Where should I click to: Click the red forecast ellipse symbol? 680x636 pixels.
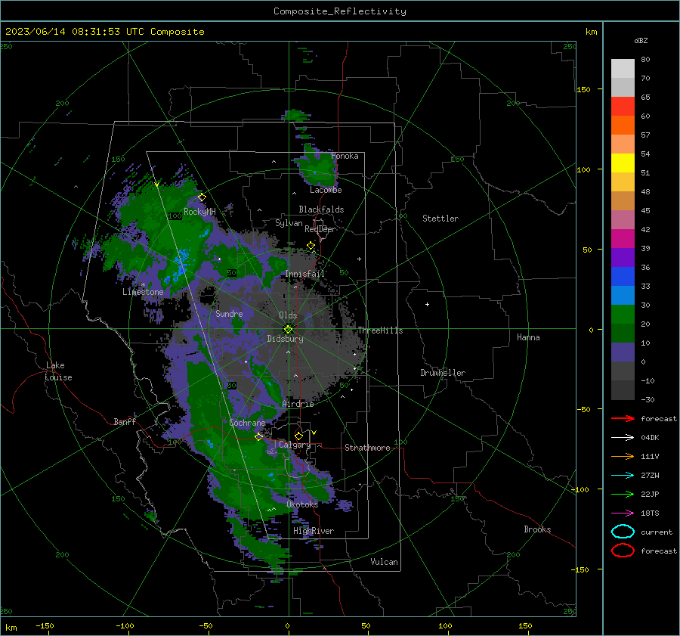point(623,551)
